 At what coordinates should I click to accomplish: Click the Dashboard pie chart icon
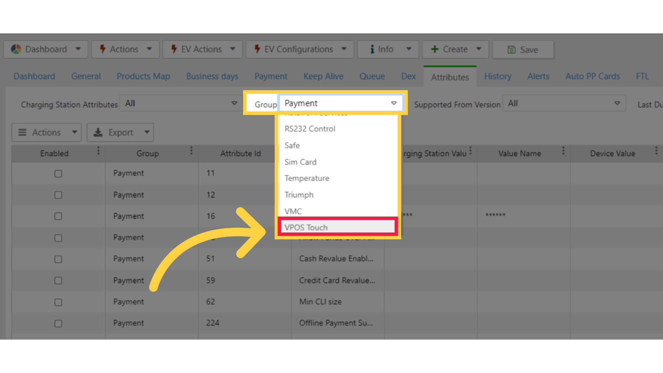point(16,49)
